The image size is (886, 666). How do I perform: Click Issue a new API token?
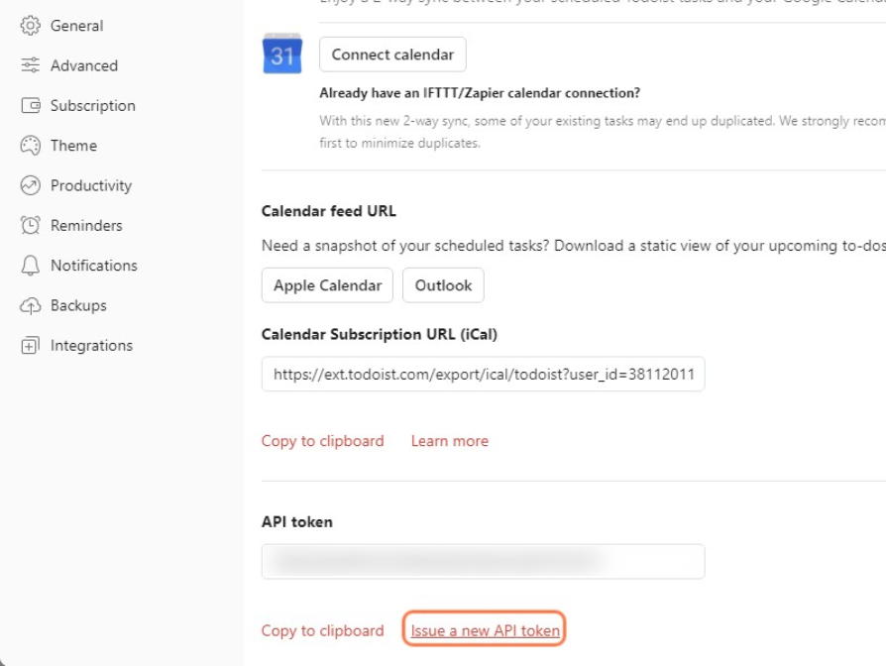(x=485, y=630)
